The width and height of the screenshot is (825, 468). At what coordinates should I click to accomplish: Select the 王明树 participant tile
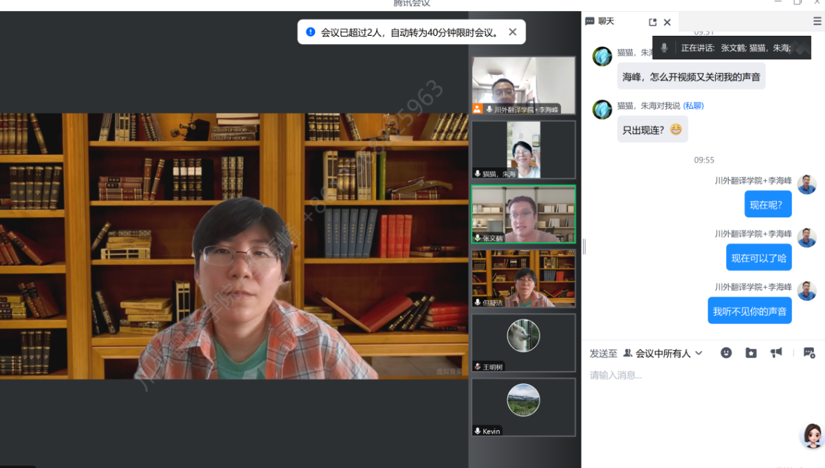click(x=523, y=343)
